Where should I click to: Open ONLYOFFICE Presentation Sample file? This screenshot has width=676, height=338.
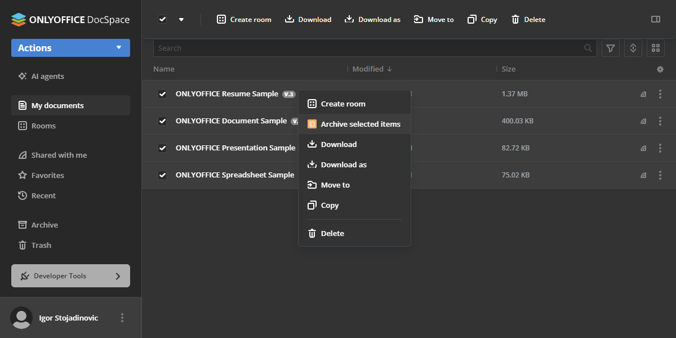pyautogui.click(x=235, y=148)
